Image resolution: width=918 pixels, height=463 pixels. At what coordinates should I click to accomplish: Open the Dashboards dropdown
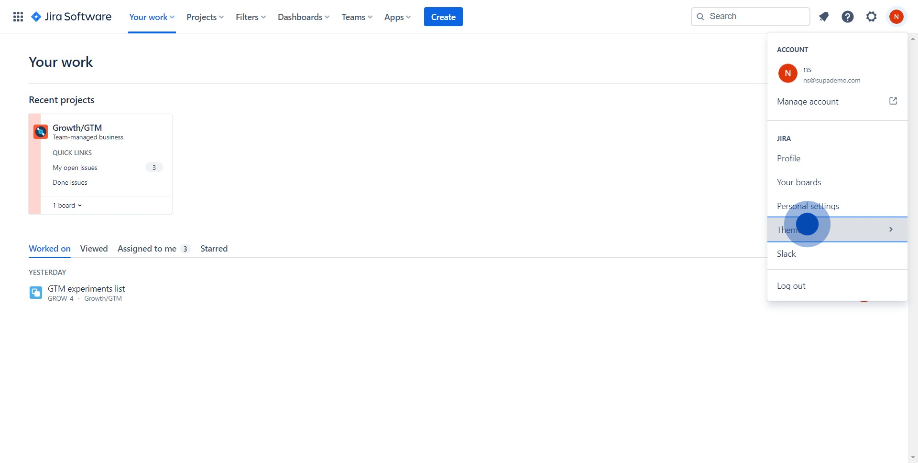(x=303, y=17)
